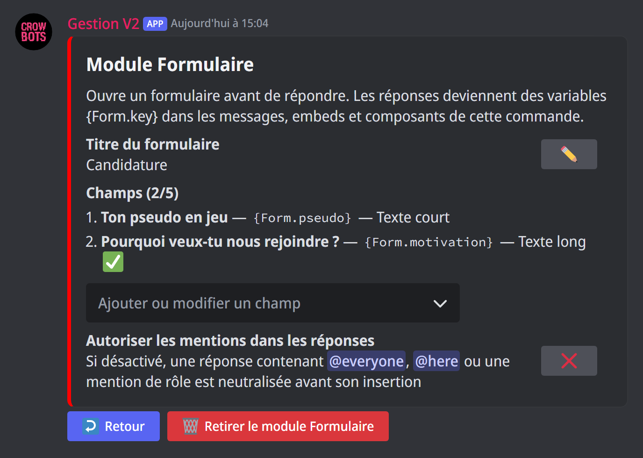Select the {Form.motivation} variable text
Viewport: 643px width, 458px height.
(429, 242)
